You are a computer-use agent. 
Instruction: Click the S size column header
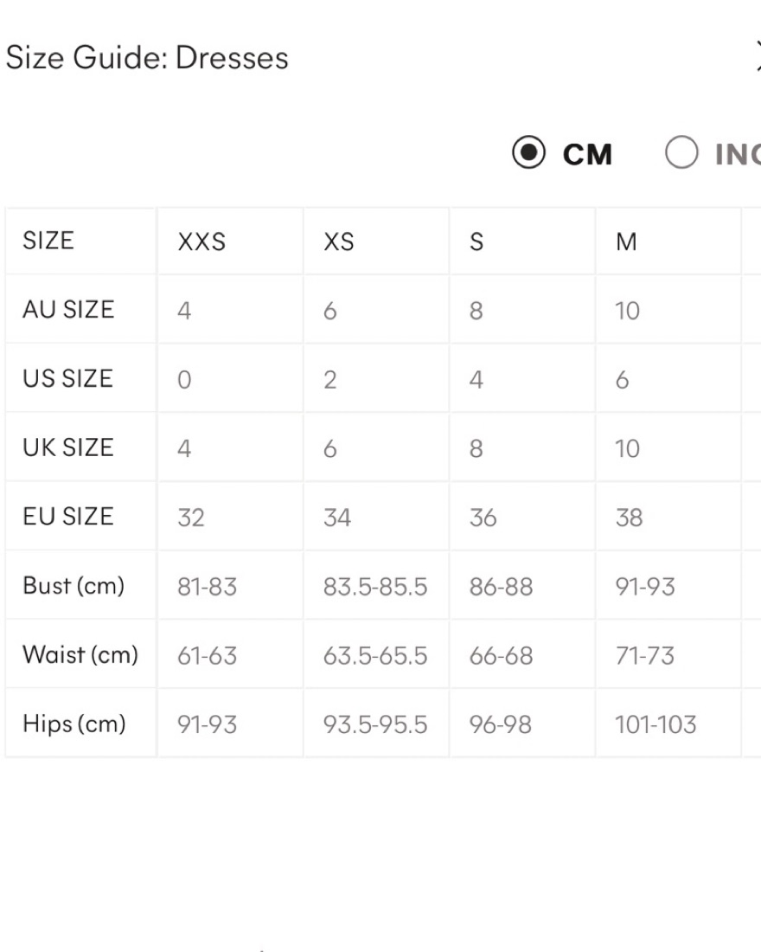click(476, 241)
